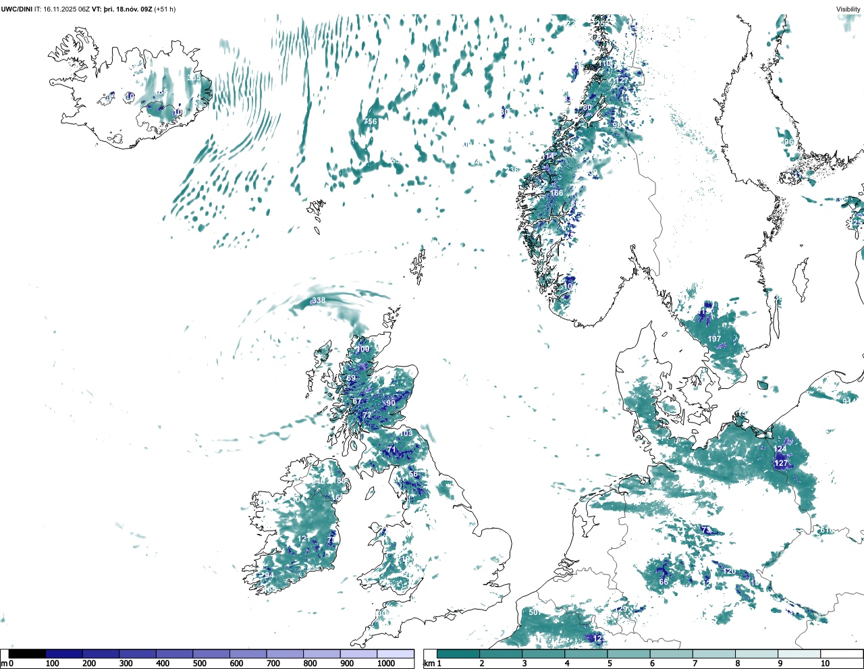Click the '90' value over the Scottish Highlands
This screenshot has height=669, width=864.
tap(391, 403)
